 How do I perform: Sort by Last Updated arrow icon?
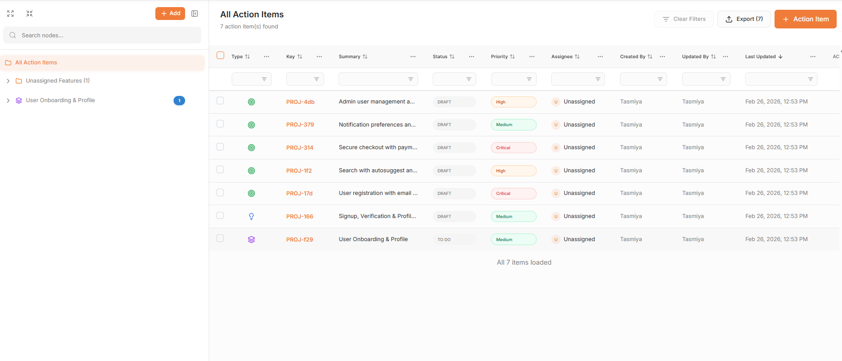pos(780,57)
